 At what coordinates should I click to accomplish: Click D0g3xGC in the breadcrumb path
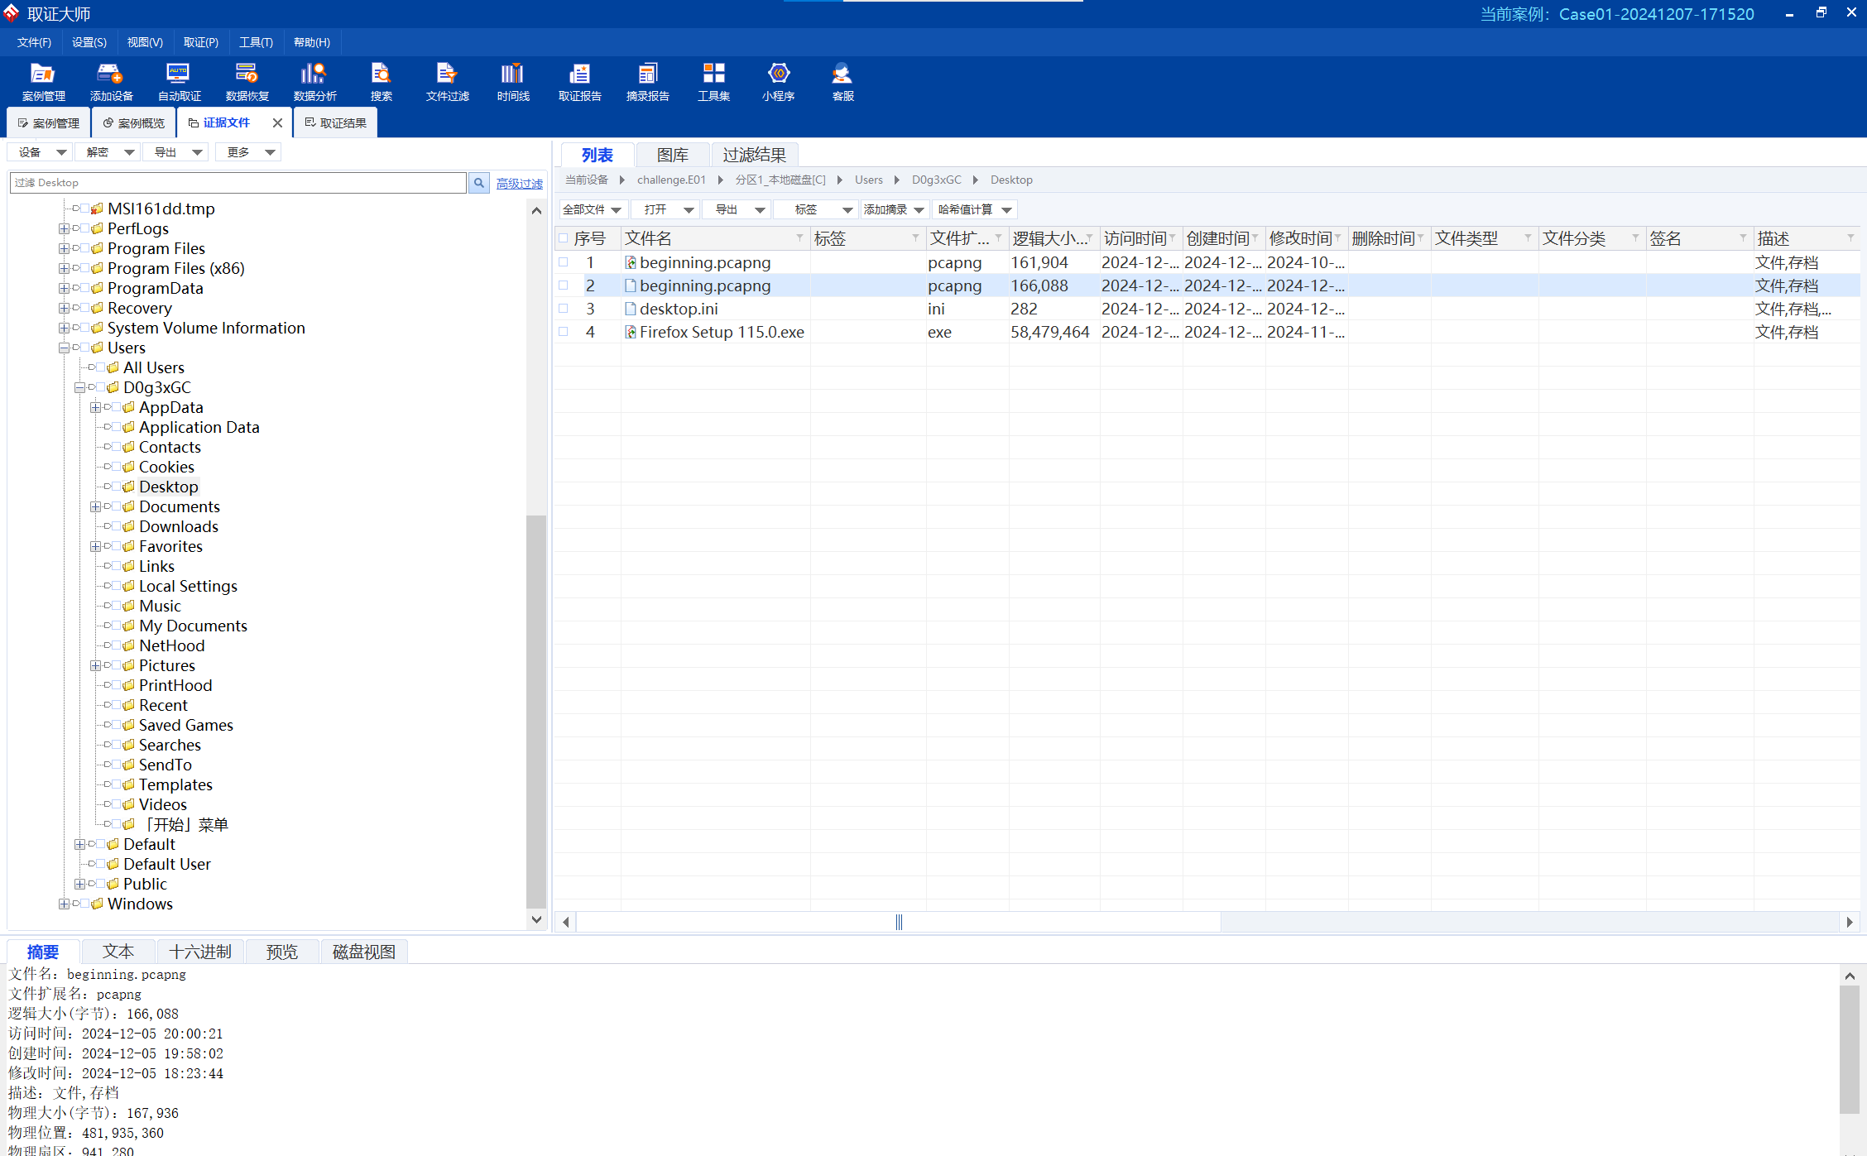tap(937, 180)
